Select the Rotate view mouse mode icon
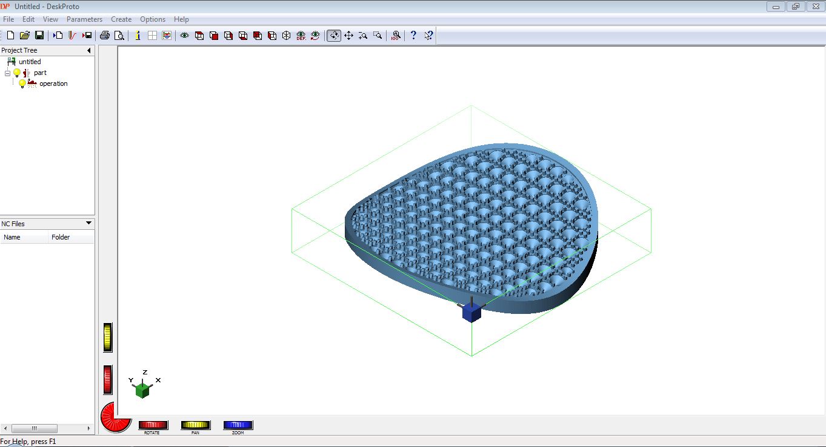 (x=334, y=36)
